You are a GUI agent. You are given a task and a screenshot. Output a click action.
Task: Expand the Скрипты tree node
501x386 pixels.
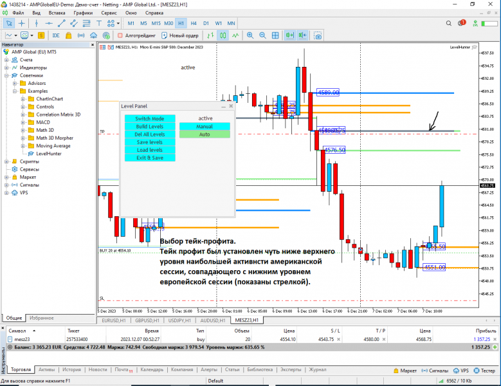pyautogui.click(x=6, y=161)
